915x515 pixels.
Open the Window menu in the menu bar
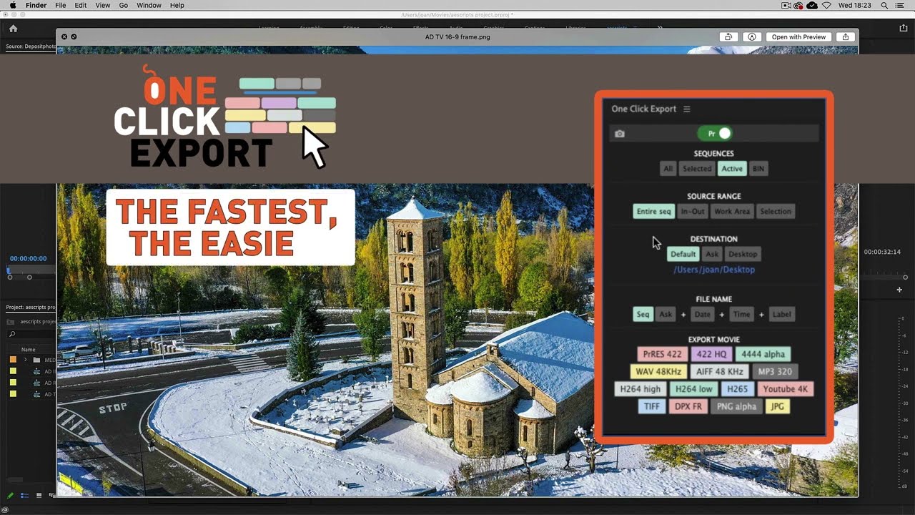pyautogui.click(x=148, y=5)
